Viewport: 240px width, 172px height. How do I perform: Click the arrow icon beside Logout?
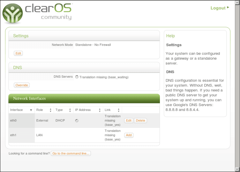[228, 8]
